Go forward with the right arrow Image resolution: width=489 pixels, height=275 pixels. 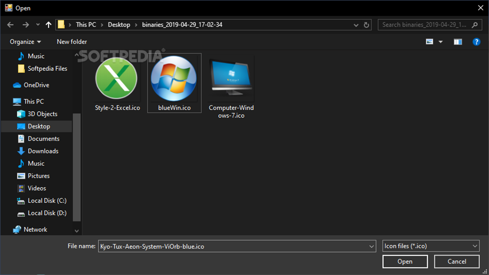[26, 25]
